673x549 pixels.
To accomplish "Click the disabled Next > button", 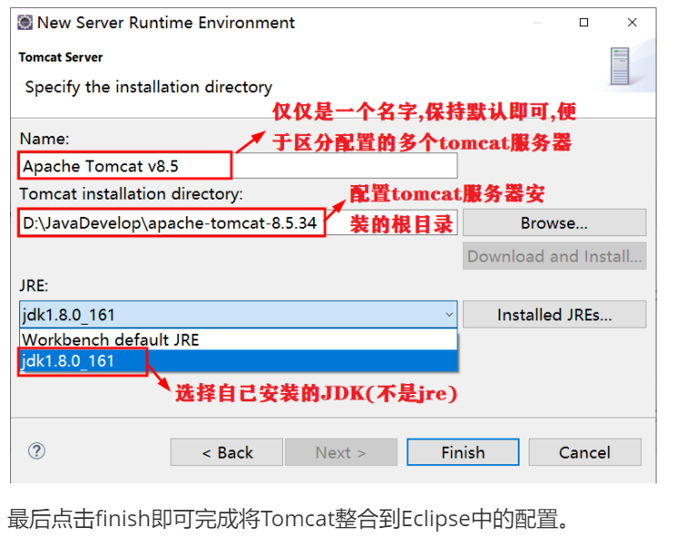I will click(x=341, y=452).
